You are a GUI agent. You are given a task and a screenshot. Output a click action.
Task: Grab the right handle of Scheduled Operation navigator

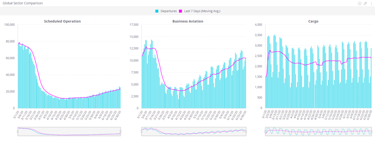coord(120,131)
